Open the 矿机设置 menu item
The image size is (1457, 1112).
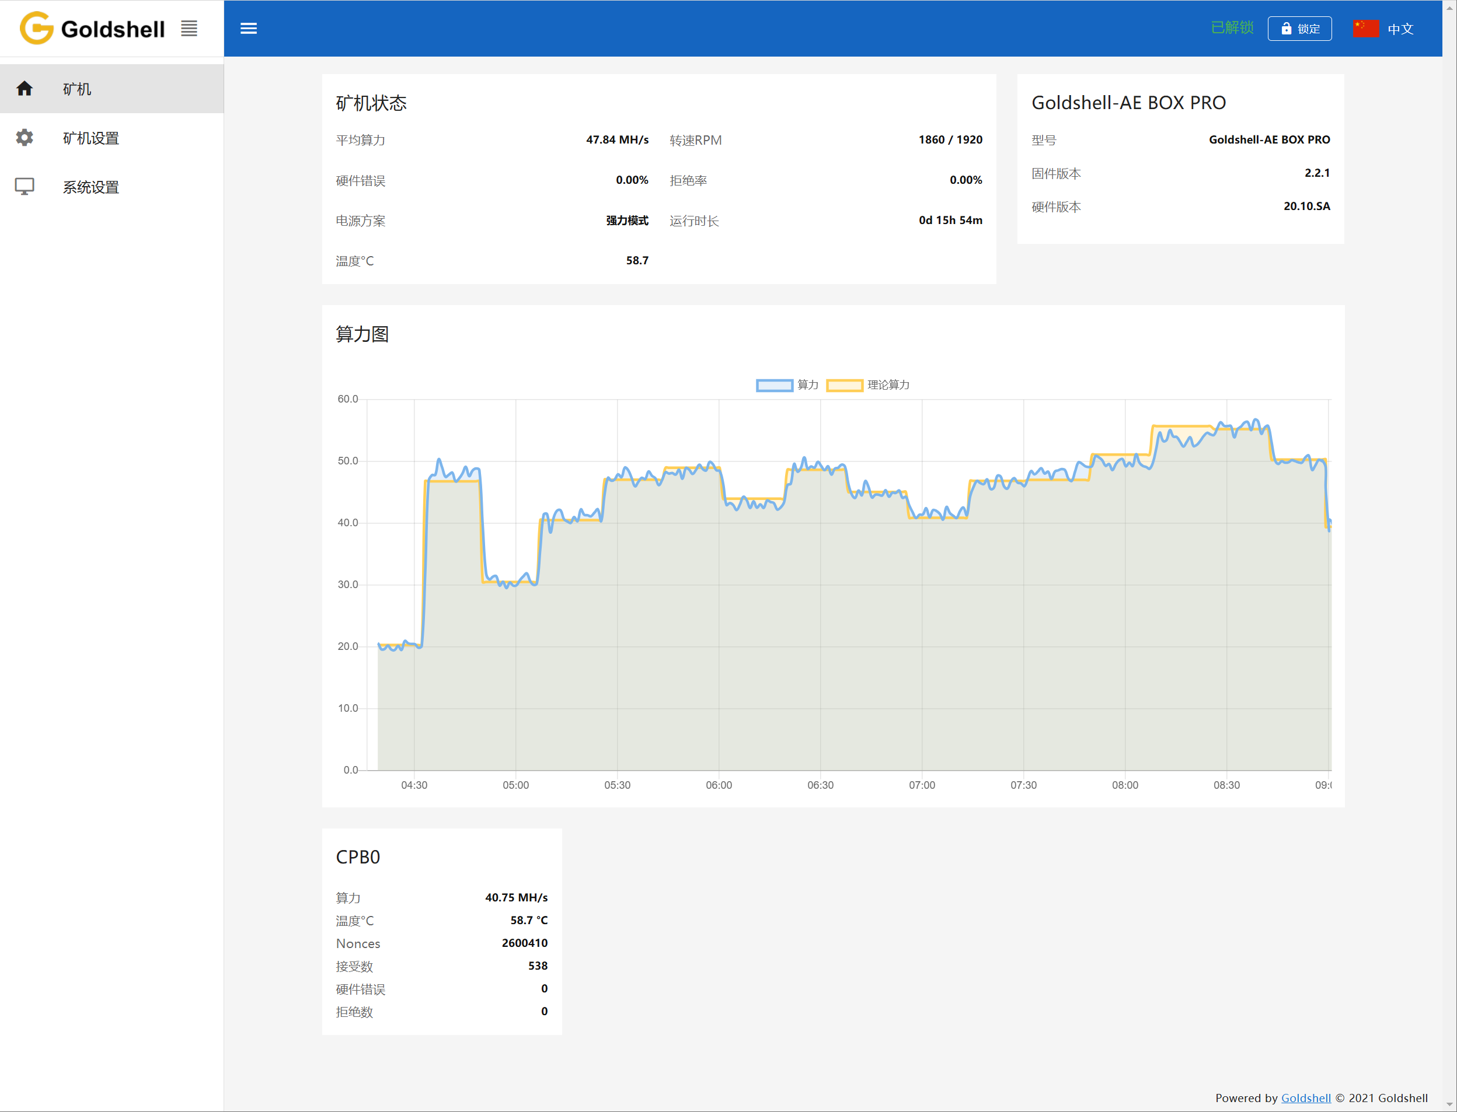click(x=90, y=138)
